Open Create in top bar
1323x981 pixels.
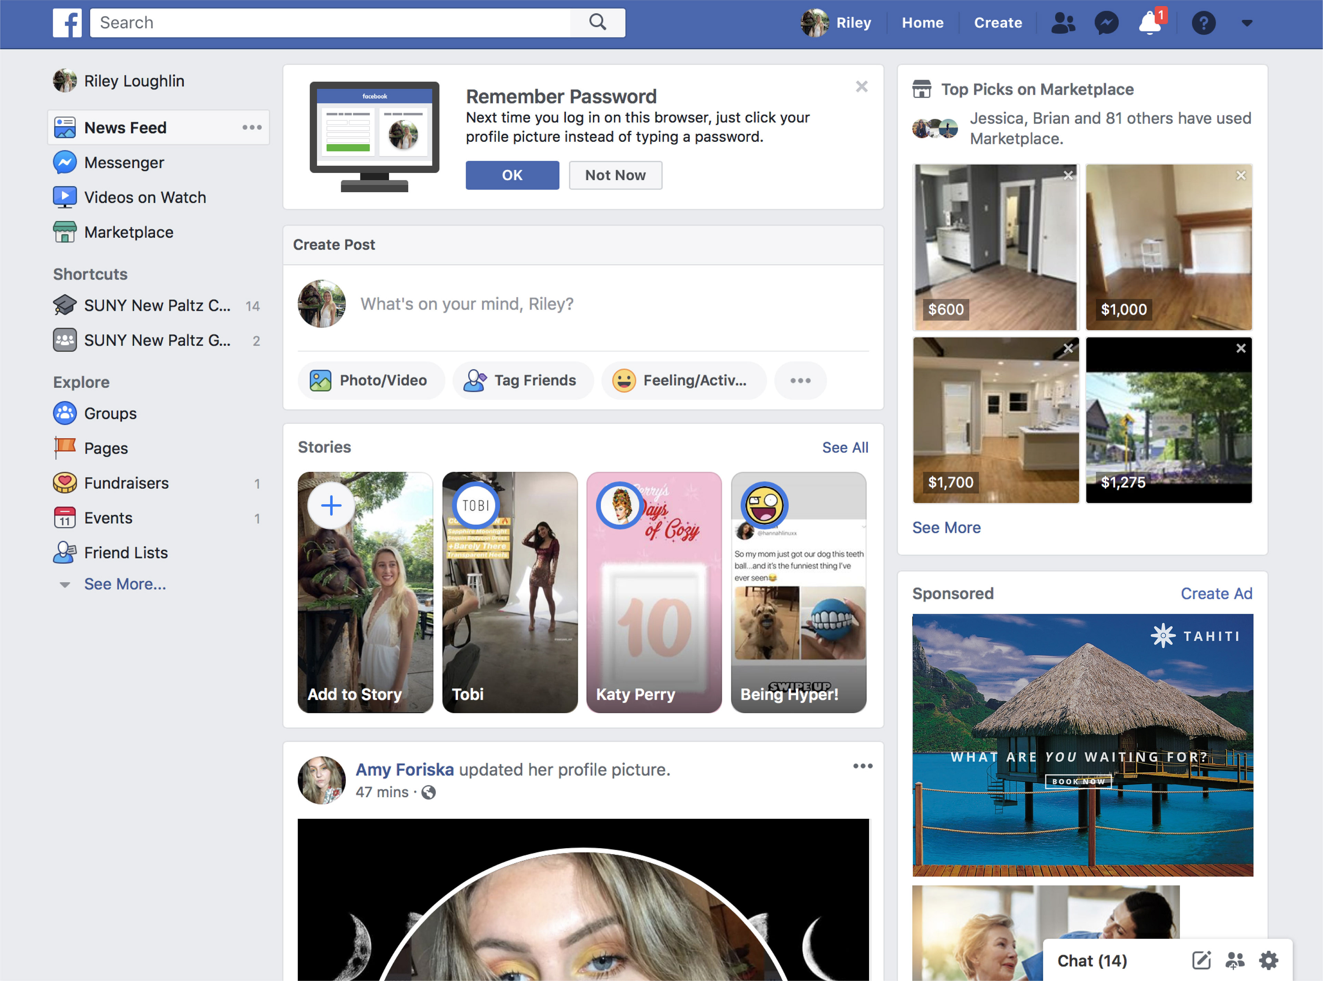pos(998,22)
